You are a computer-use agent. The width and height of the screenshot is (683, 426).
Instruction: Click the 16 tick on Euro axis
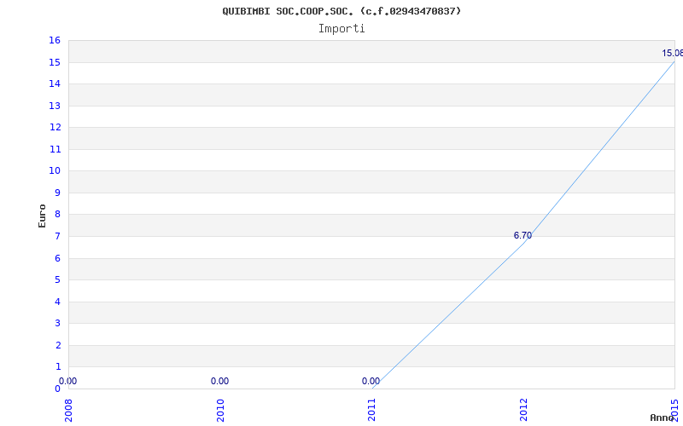[x=55, y=41]
